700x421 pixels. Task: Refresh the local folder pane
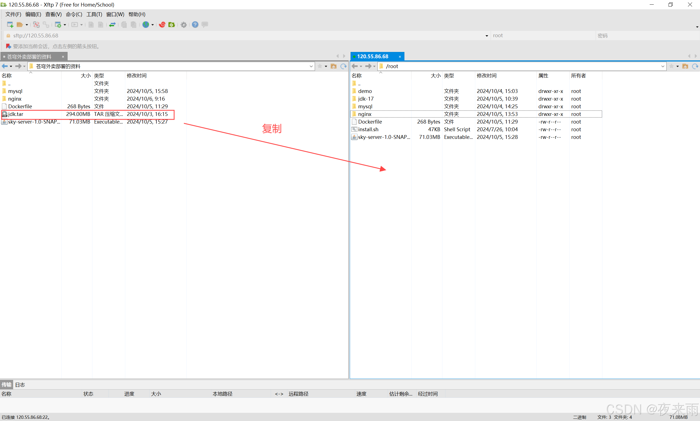pos(343,66)
